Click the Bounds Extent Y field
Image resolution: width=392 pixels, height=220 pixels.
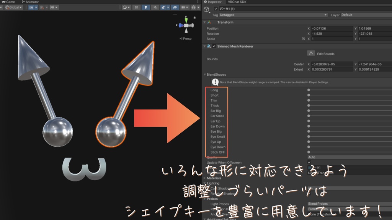click(x=375, y=70)
